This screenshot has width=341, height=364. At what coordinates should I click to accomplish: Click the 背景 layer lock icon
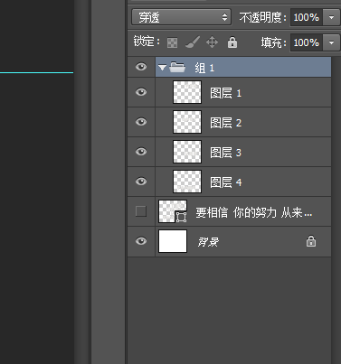click(x=311, y=241)
